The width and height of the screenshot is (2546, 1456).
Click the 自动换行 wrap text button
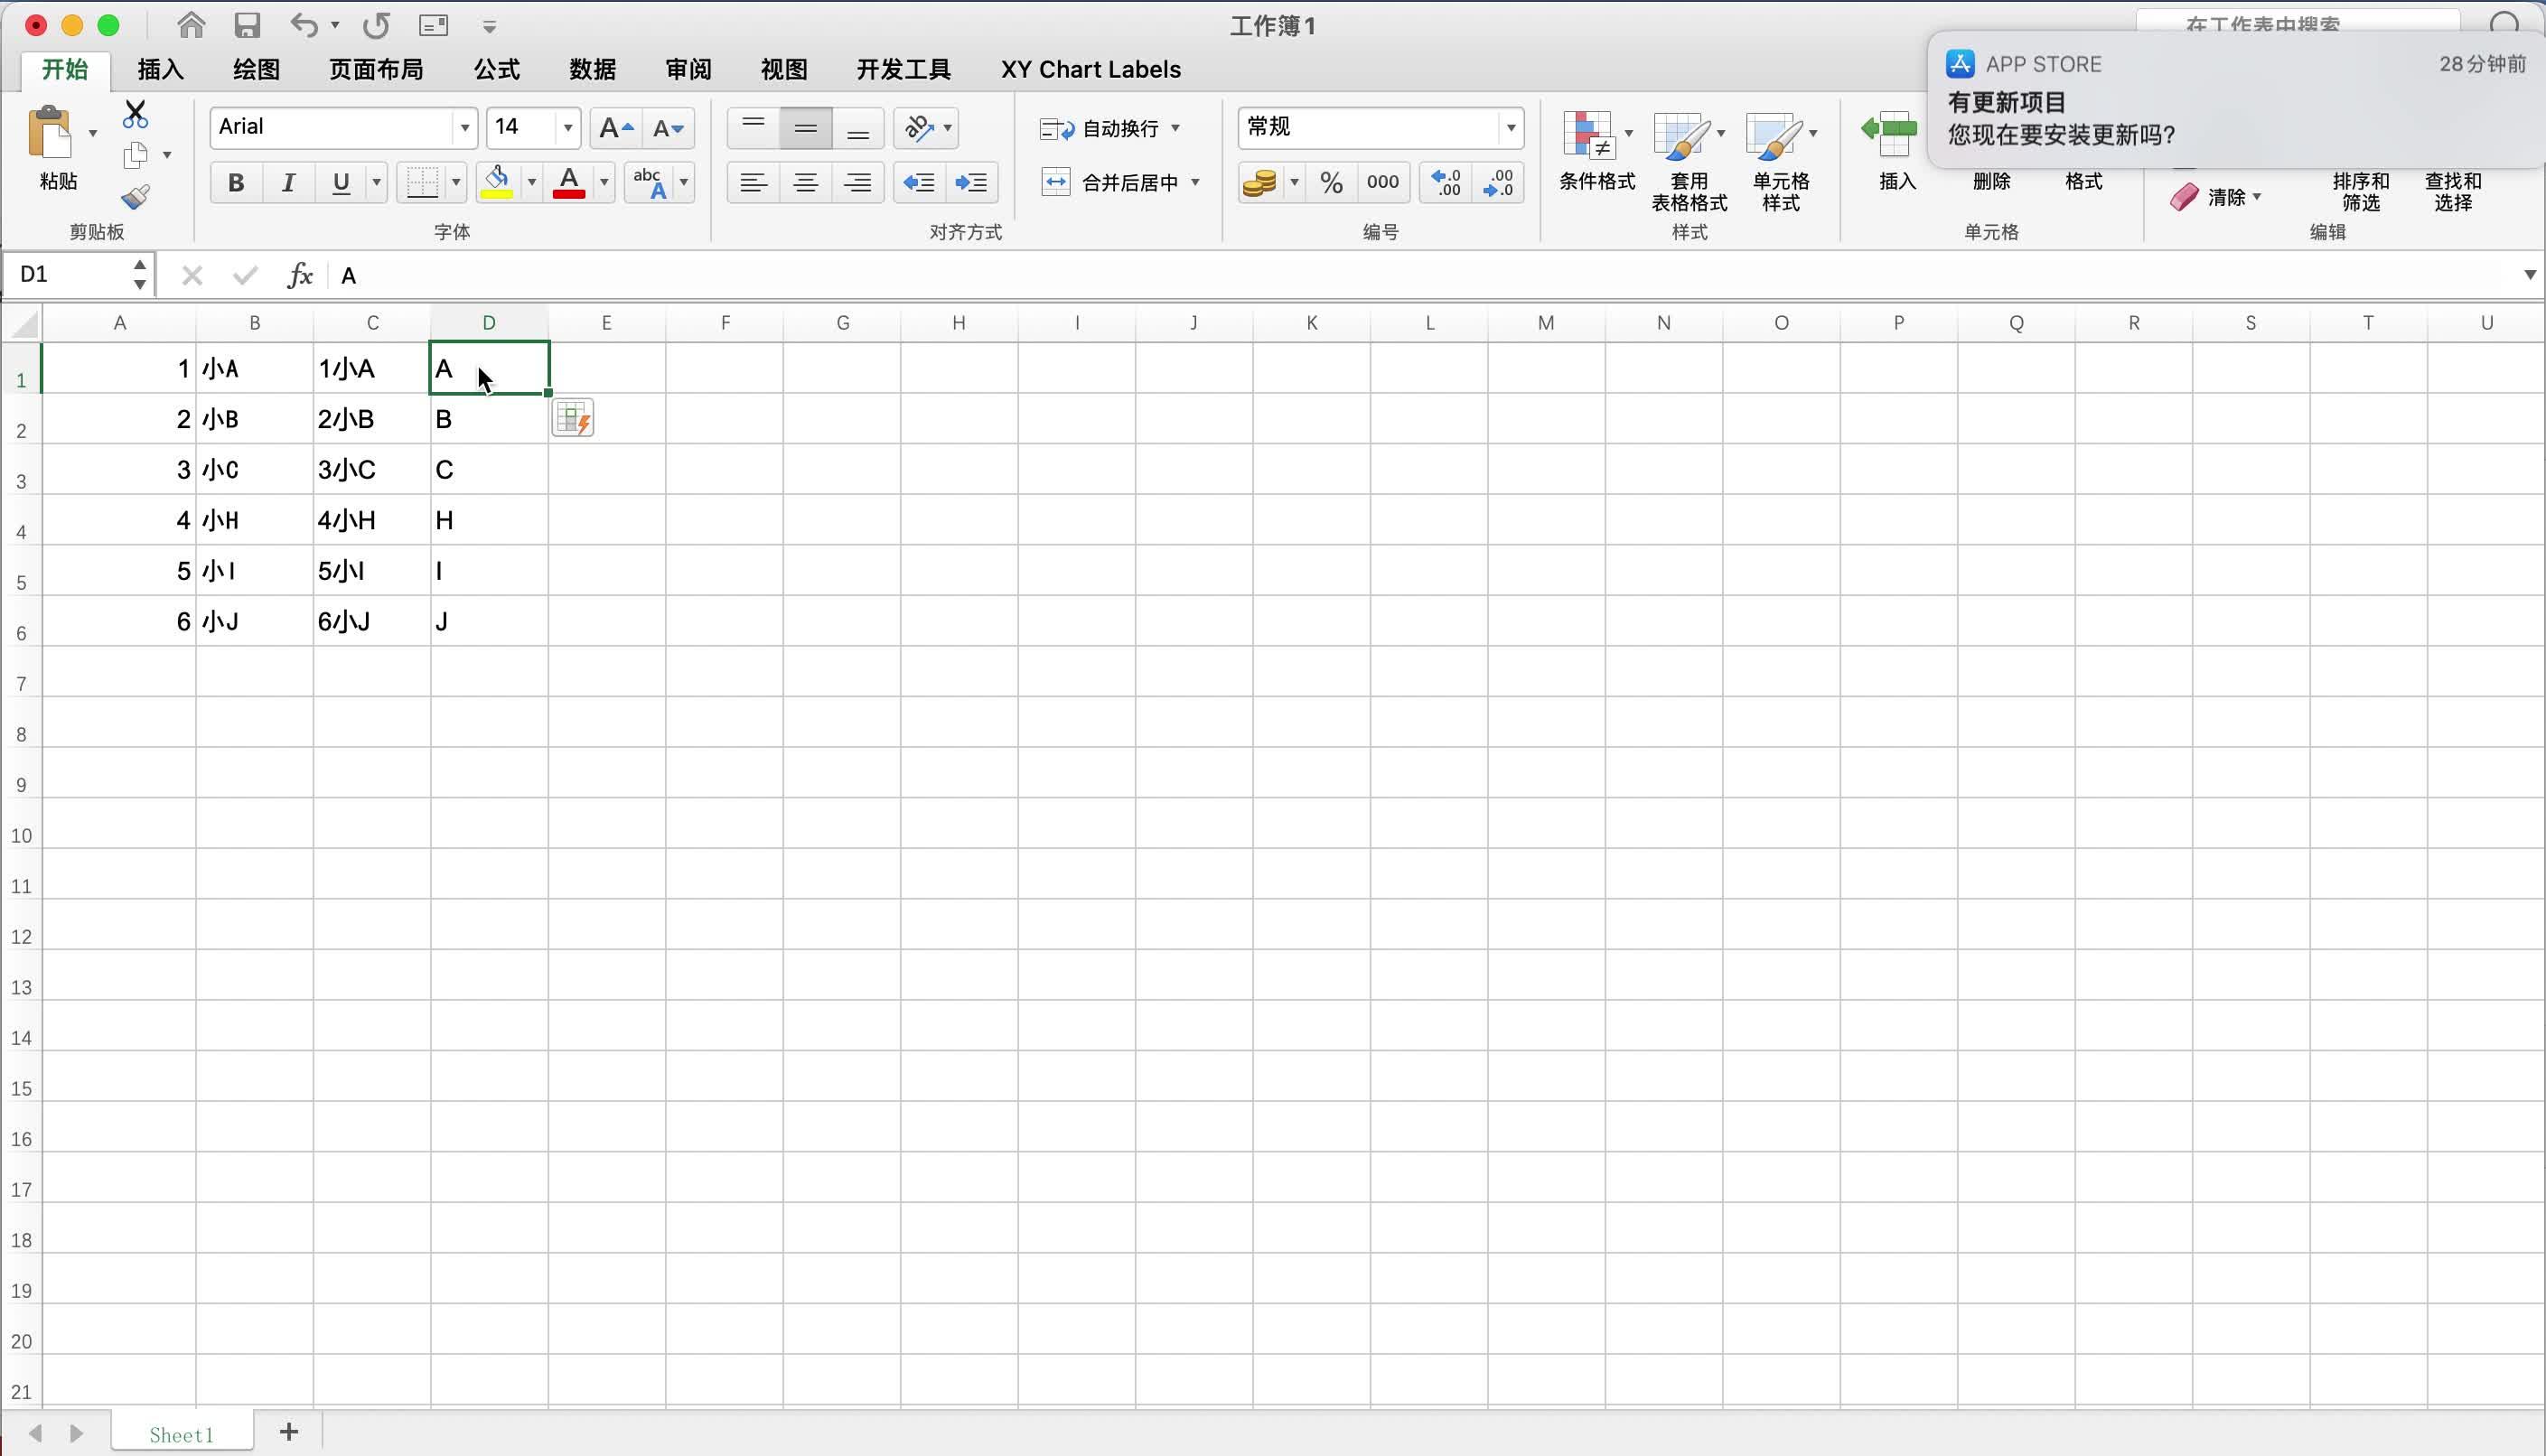pyautogui.click(x=1110, y=128)
